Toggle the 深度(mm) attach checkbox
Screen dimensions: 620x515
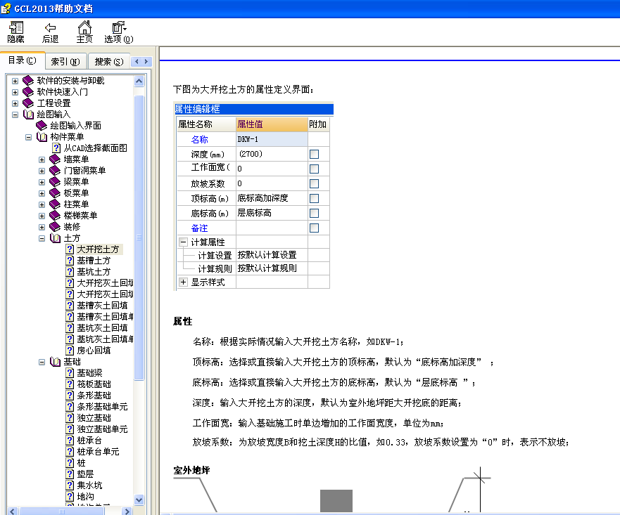(314, 155)
